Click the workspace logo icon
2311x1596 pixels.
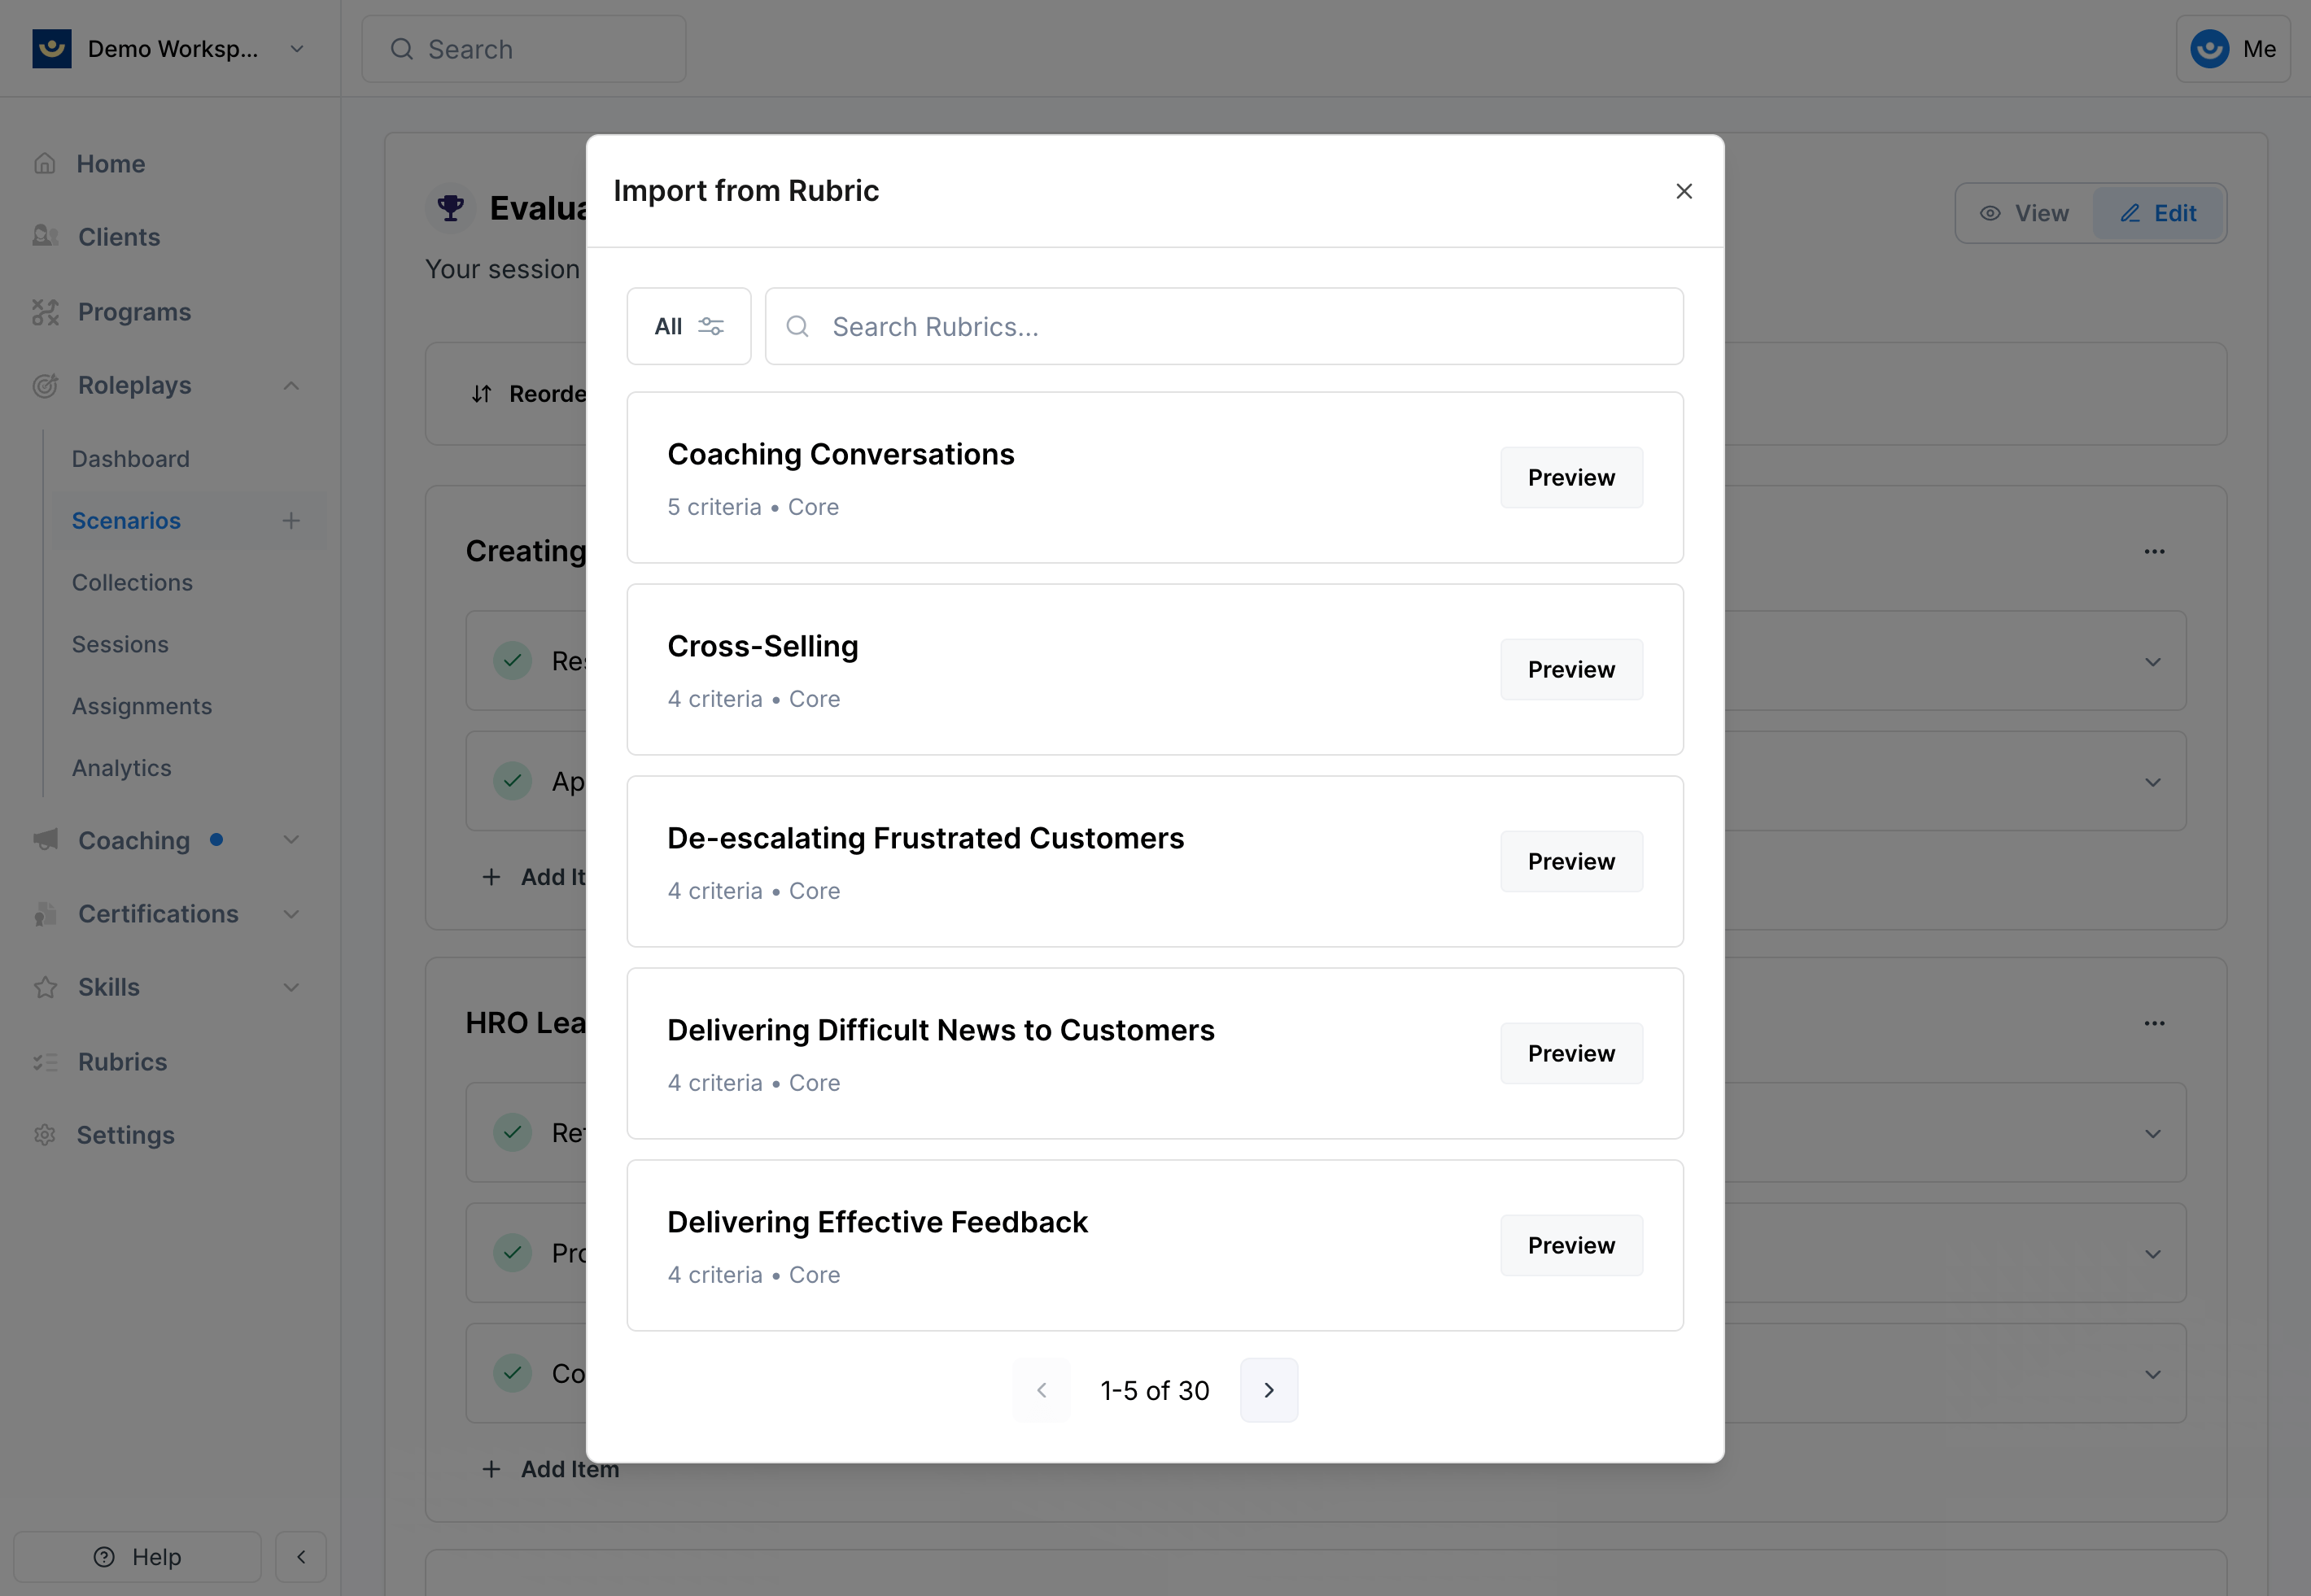click(x=52, y=49)
